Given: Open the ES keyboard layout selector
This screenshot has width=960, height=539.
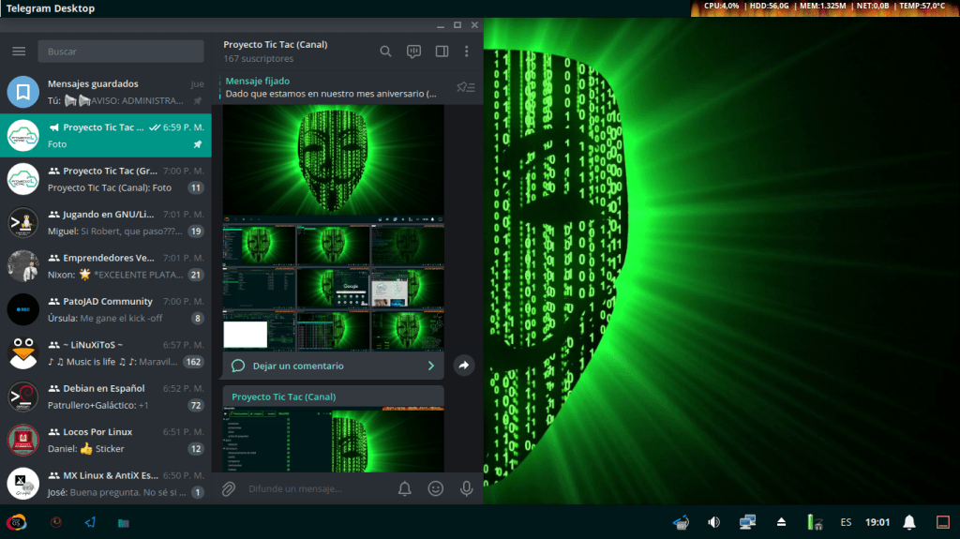Looking at the screenshot, I should click(x=846, y=522).
